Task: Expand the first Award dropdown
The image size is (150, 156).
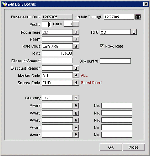Action: [76, 106]
